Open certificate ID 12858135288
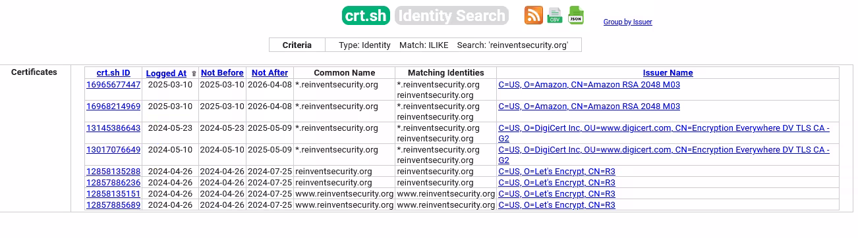Viewport: 858px width, 238px height. 113,172
